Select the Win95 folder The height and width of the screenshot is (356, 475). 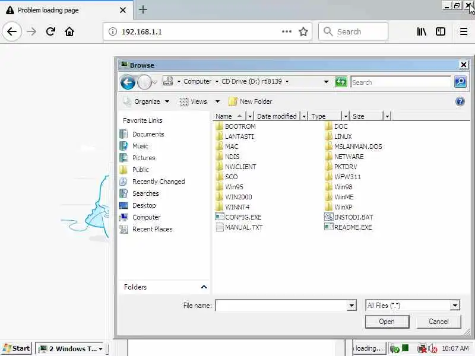point(230,187)
